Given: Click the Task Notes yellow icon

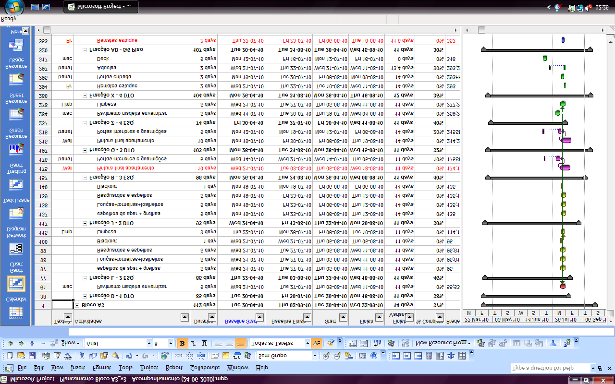Looking at the screenshot, I should [x=226, y=356].
